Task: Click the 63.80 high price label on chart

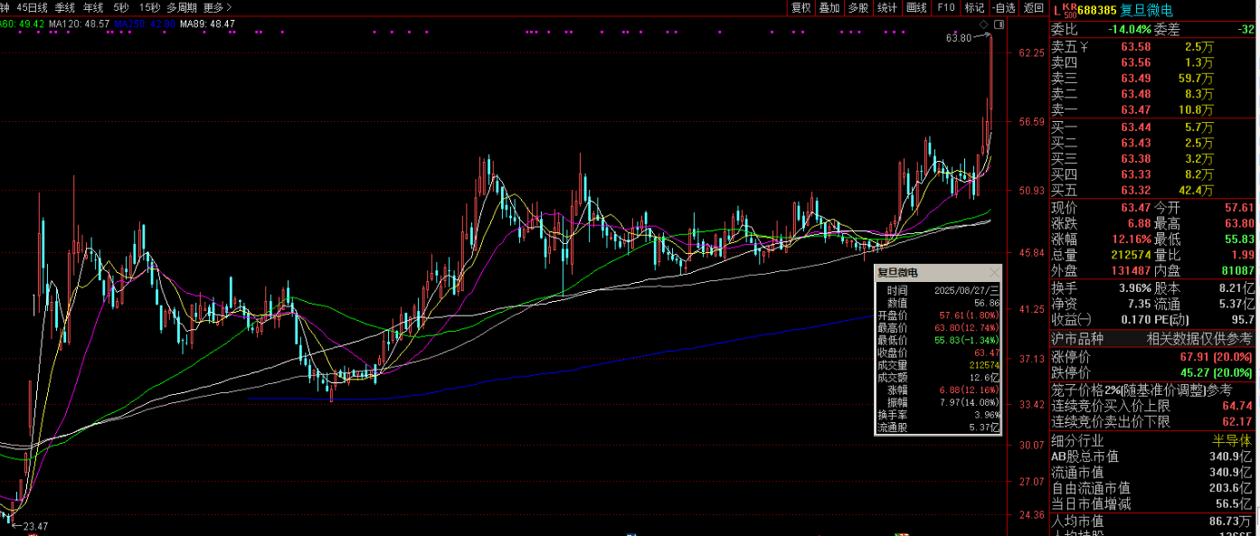Action: coord(958,38)
